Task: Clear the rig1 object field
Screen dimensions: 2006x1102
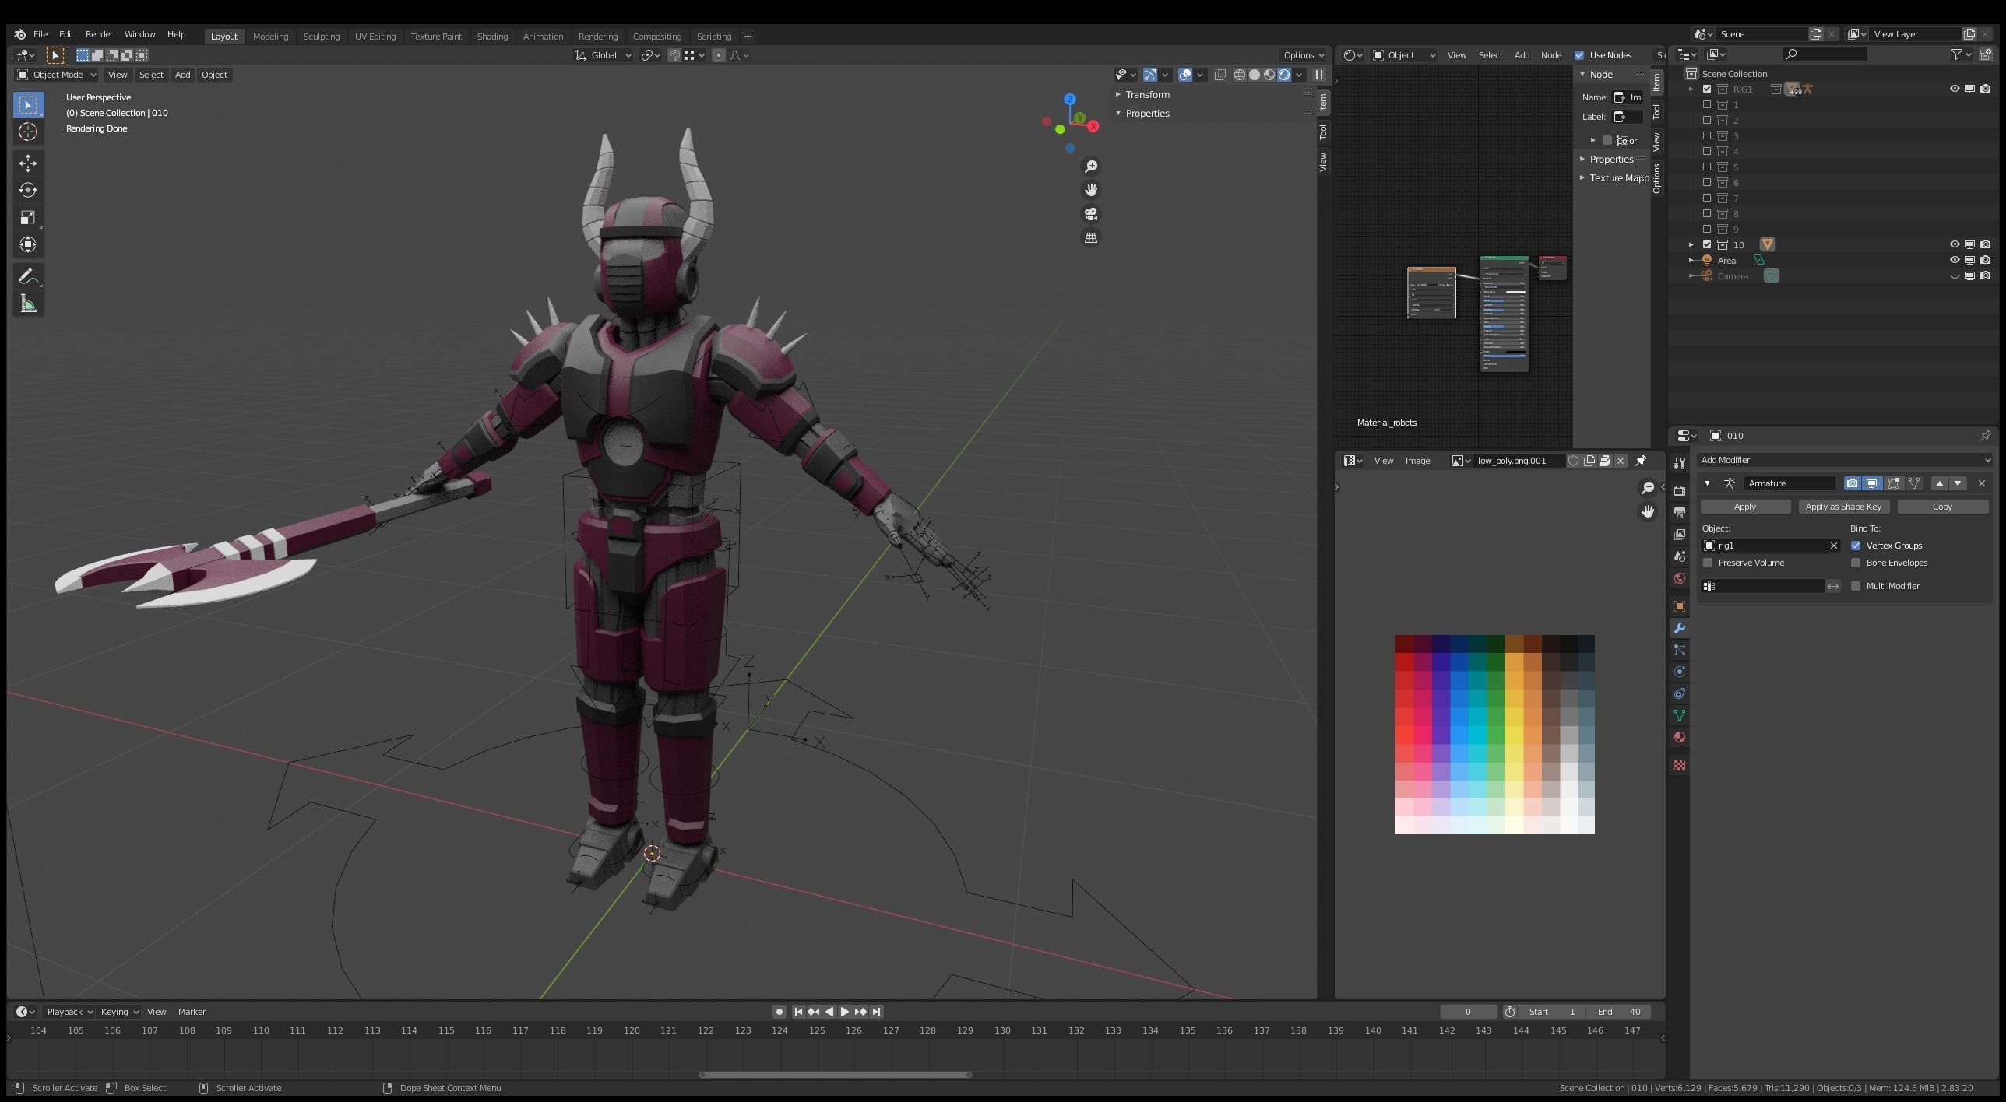Action: point(1833,546)
